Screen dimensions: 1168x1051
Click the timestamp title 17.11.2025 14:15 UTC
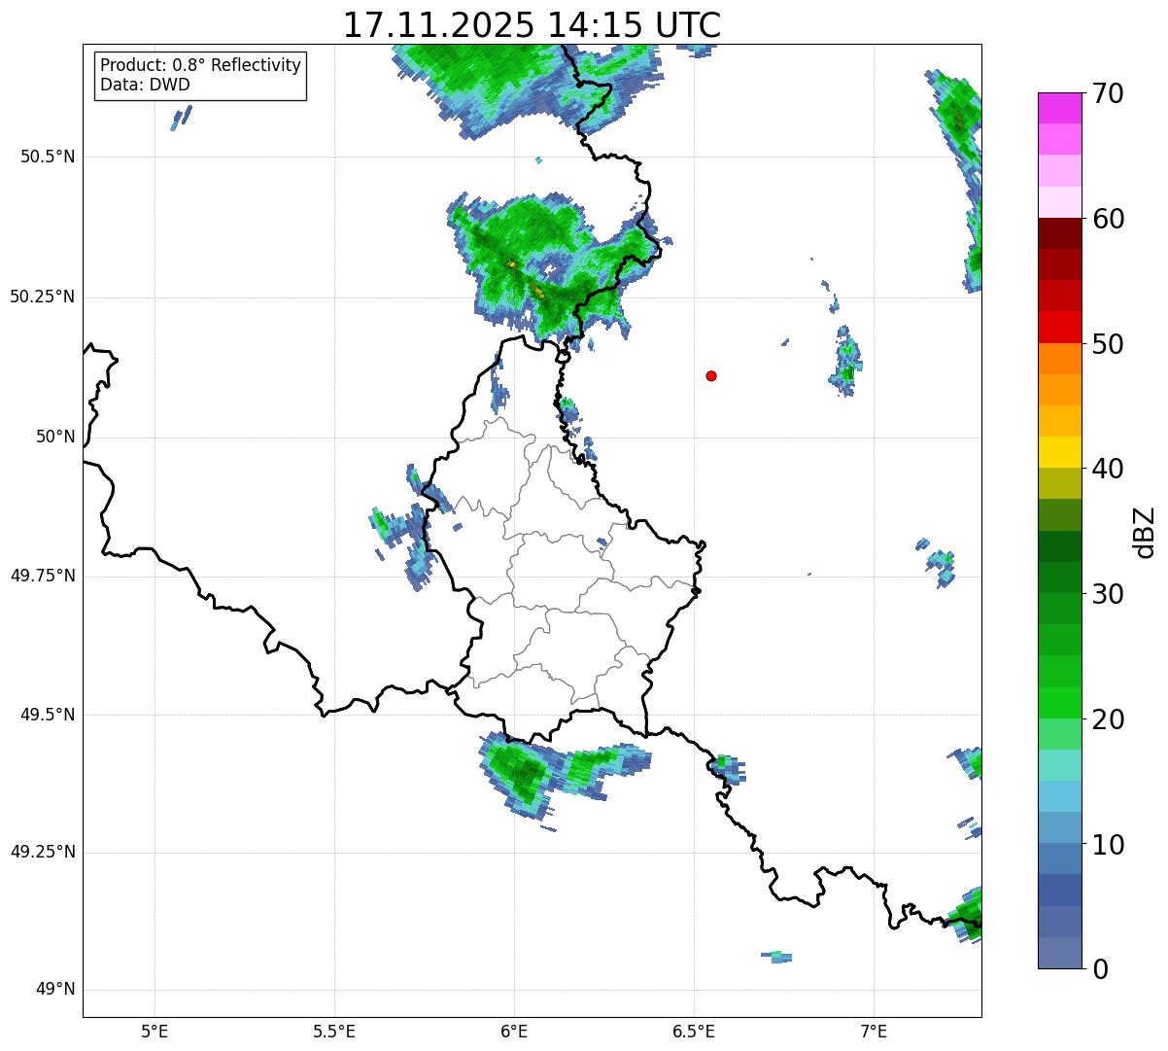coord(532,24)
